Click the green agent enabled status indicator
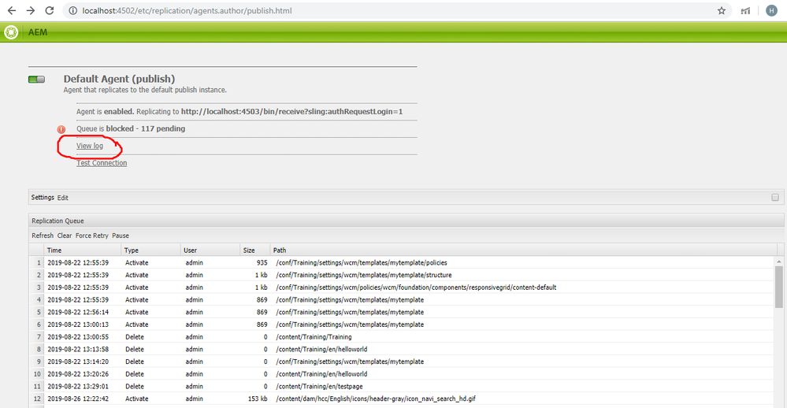The height and width of the screenshot is (408, 787). (36, 80)
